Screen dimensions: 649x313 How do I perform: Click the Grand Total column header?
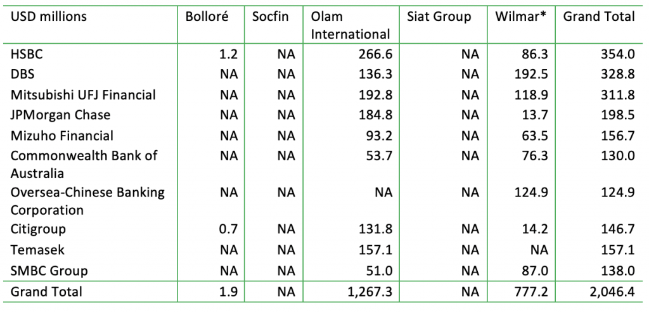(x=598, y=16)
